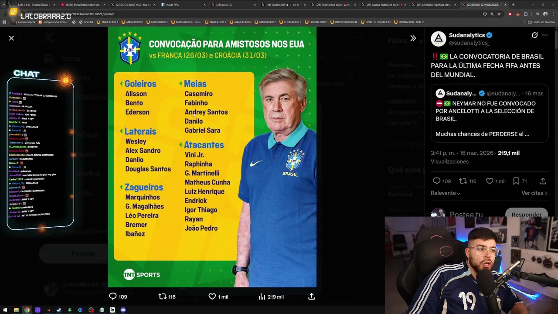Click the Responder button
This screenshot has height=314, width=558.
tap(526, 214)
